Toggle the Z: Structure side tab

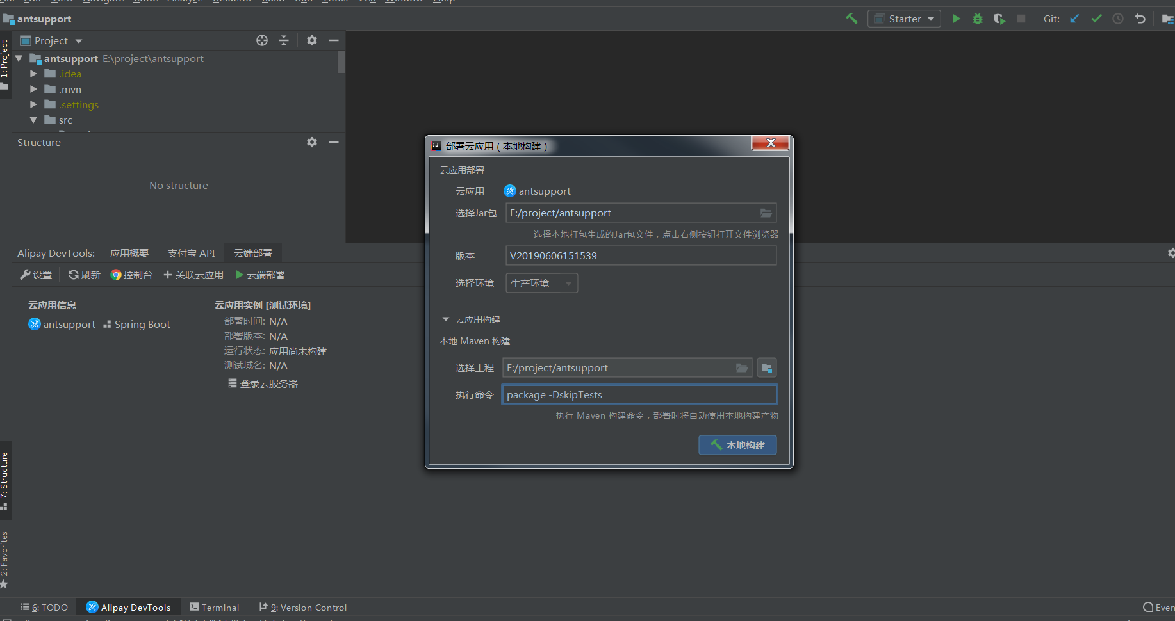pyautogui.click(x=4, y=481)
